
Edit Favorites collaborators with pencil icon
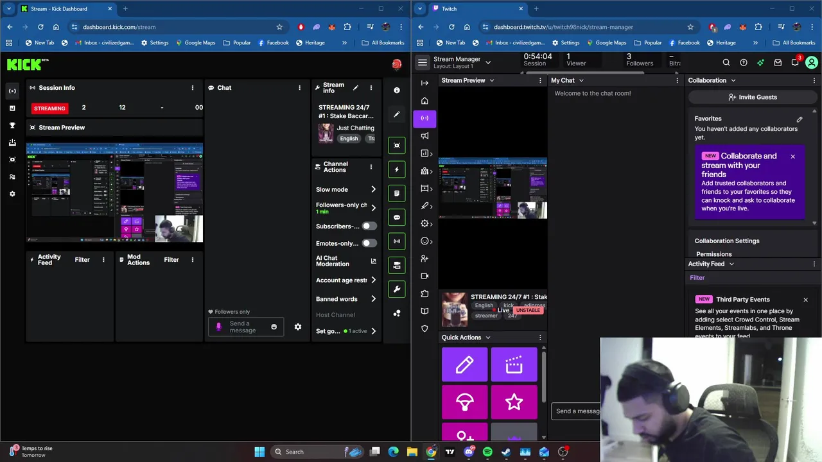800,119
